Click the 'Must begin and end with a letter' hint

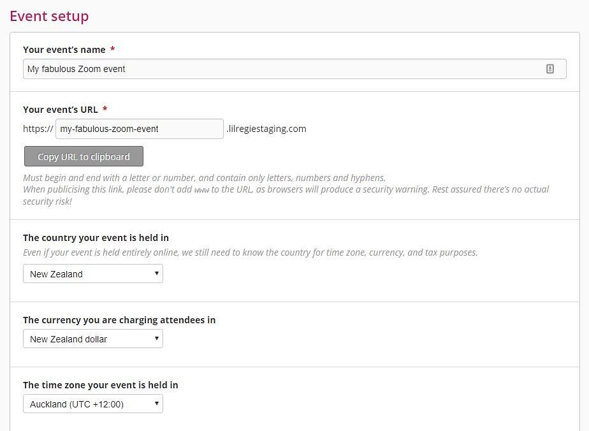[205, 178]
